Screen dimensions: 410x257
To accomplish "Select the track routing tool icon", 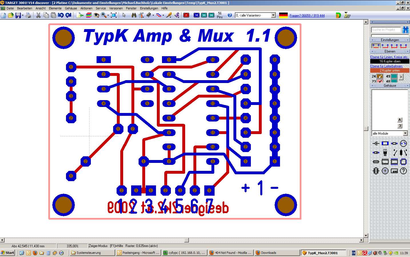I will point(159,15).
